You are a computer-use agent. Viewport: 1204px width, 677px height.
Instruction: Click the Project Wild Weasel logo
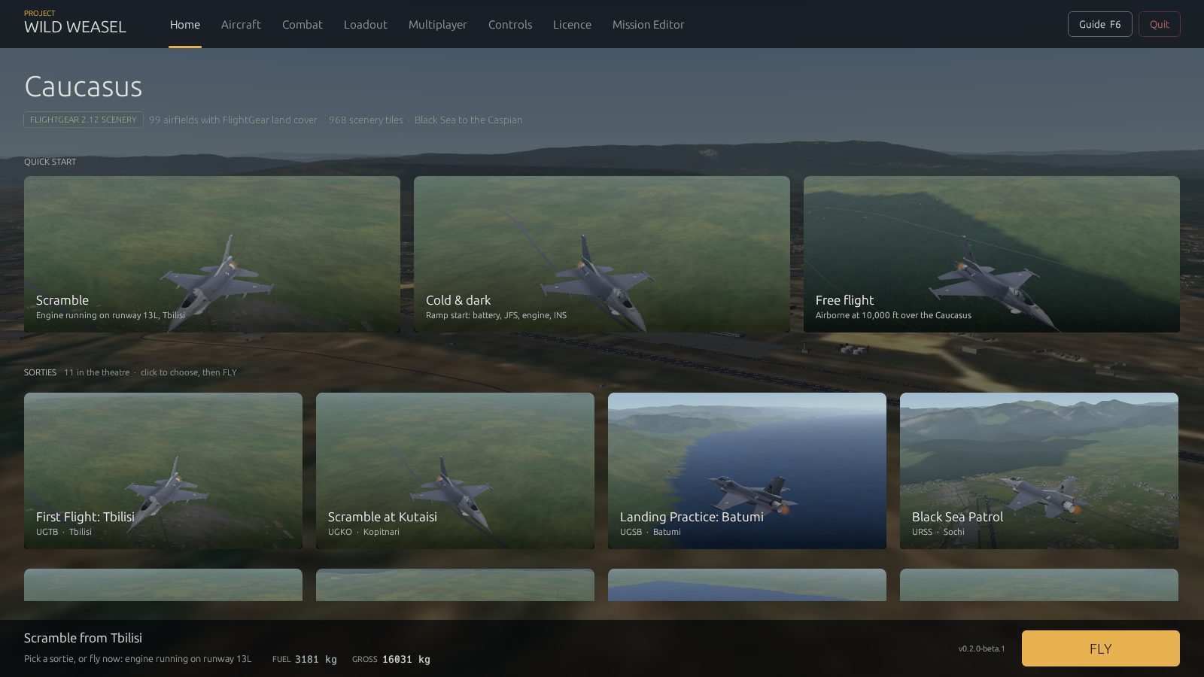click(x=75, y=23)
